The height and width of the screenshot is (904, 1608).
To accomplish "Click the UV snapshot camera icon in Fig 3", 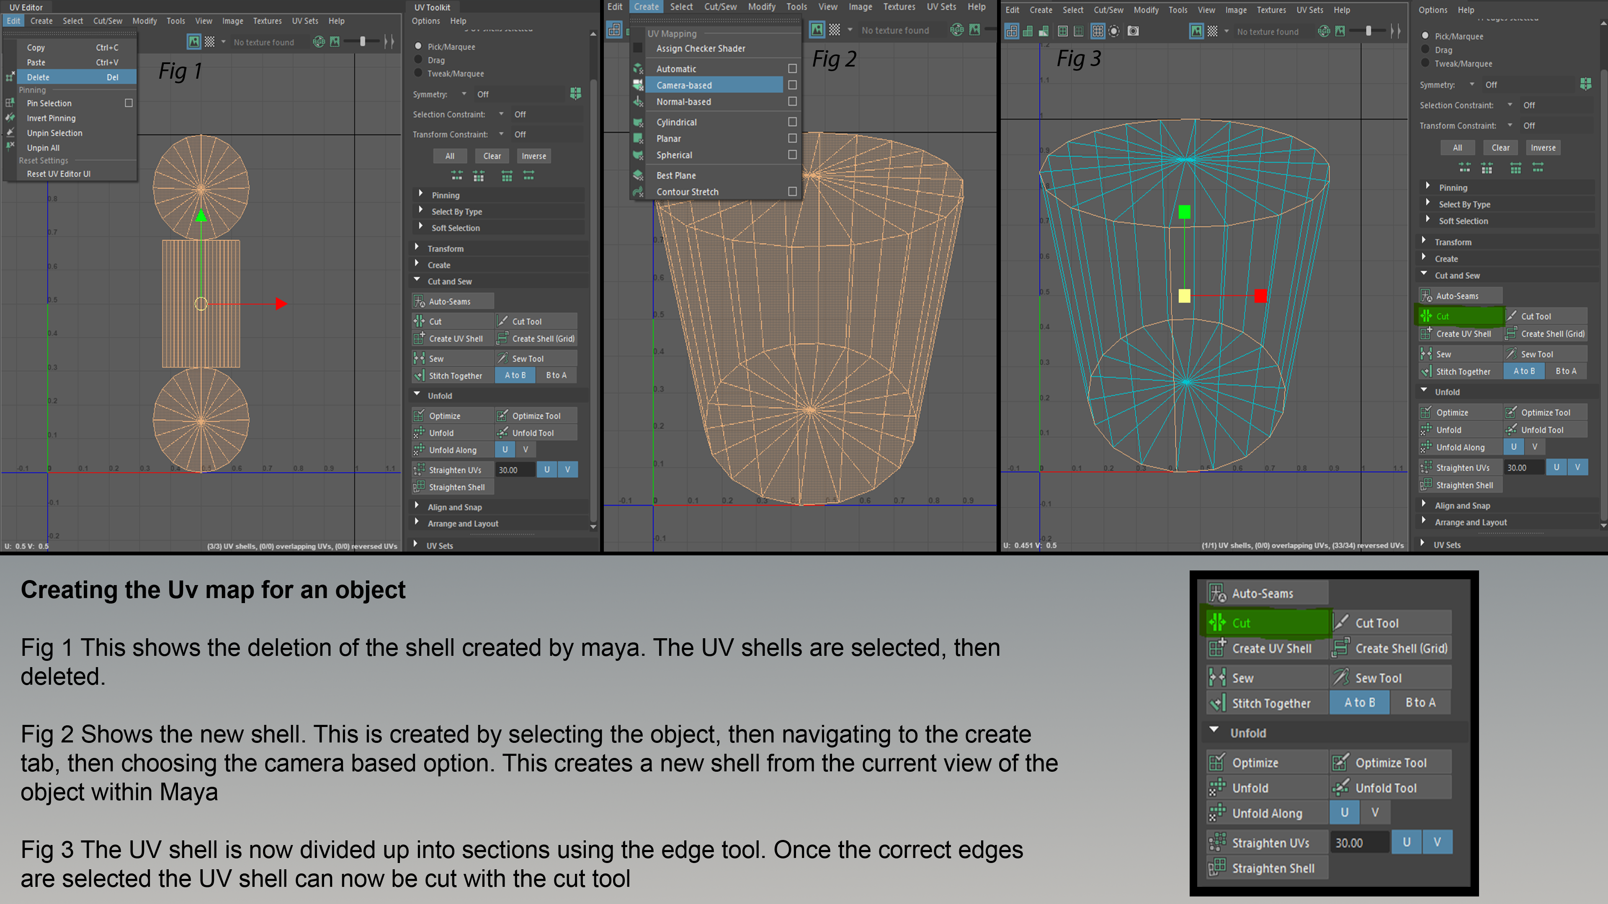I will (1134, 31).
